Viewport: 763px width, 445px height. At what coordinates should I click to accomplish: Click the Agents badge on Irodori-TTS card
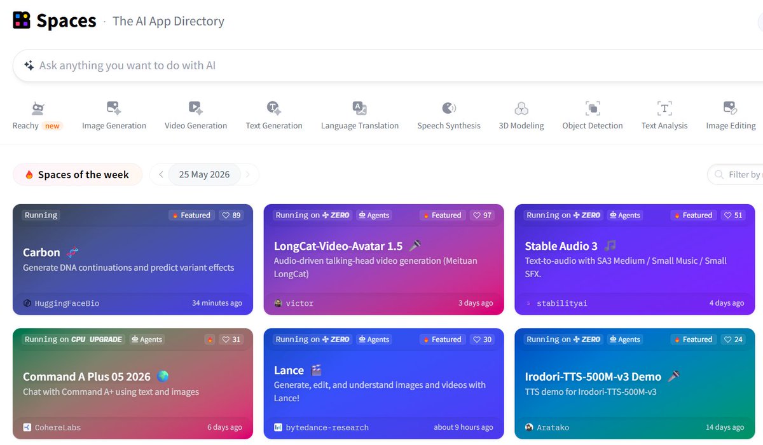click(x=625, y=339)
